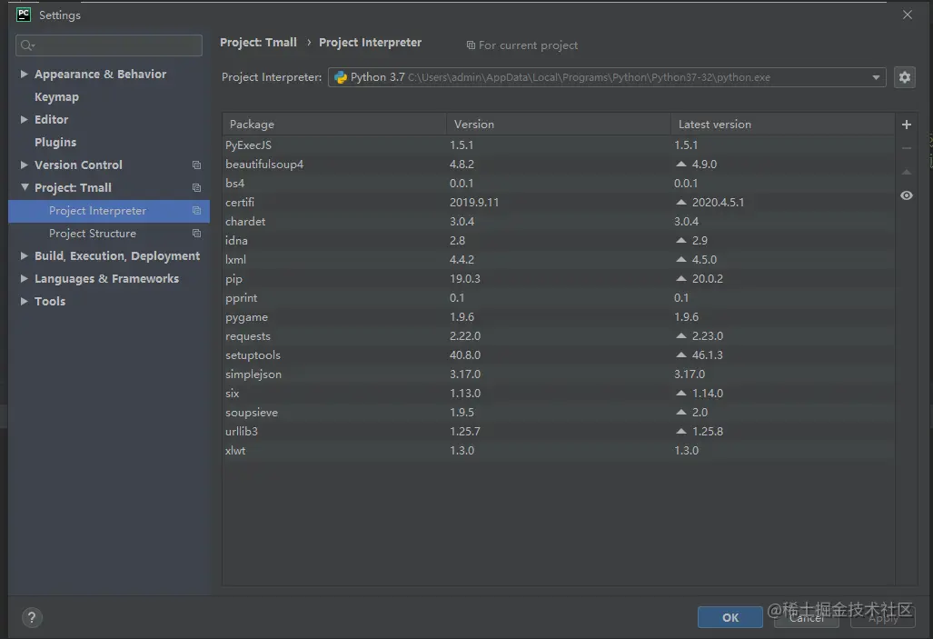The image size is (933, 639).
Task: Click the settings search field
Action: (x=109, y=45)
